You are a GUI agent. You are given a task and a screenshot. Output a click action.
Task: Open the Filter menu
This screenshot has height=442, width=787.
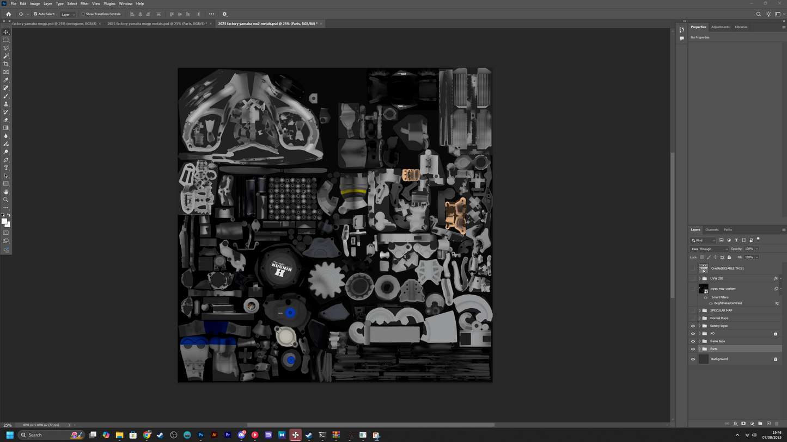click(x=84, y=4)
